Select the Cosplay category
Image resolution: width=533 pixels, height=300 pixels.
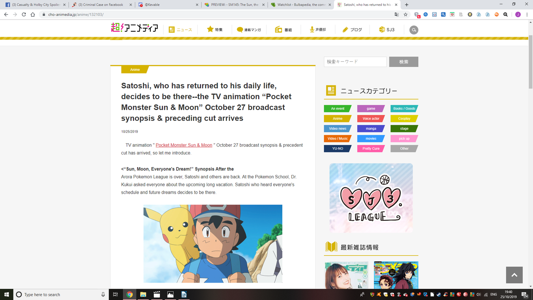(x=404, y=118)
